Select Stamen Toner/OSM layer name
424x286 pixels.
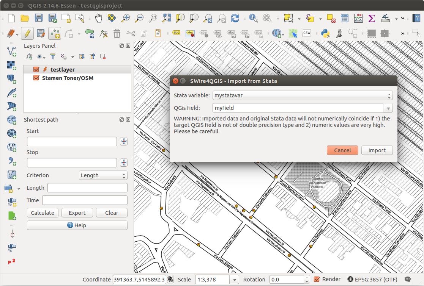tap(68, 78)
